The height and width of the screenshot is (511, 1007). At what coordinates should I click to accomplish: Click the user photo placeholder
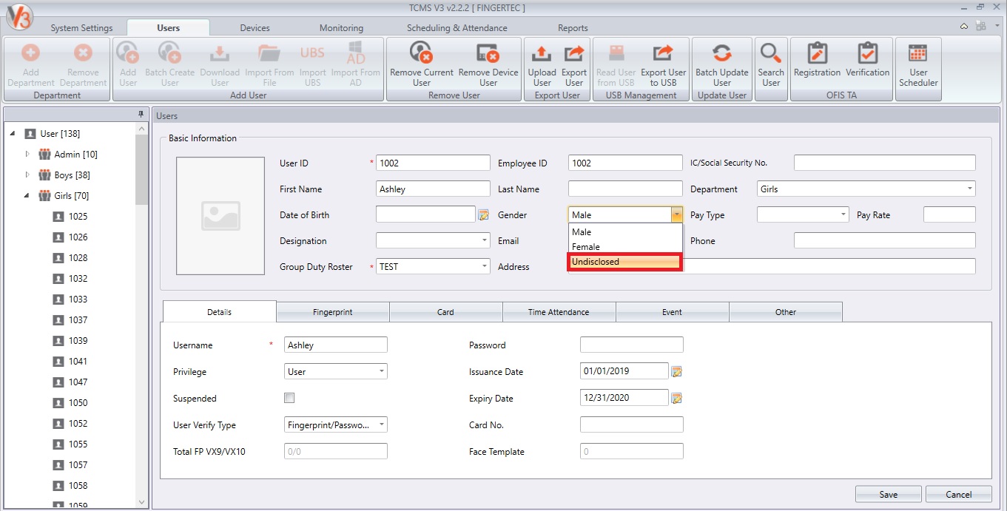(220, 216)
